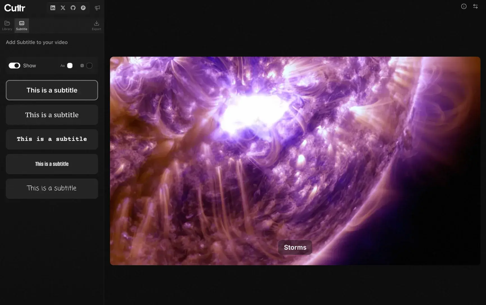486x305 pixels.
Task: Click the X (Twitter) social icon
Action: (63, 8)
